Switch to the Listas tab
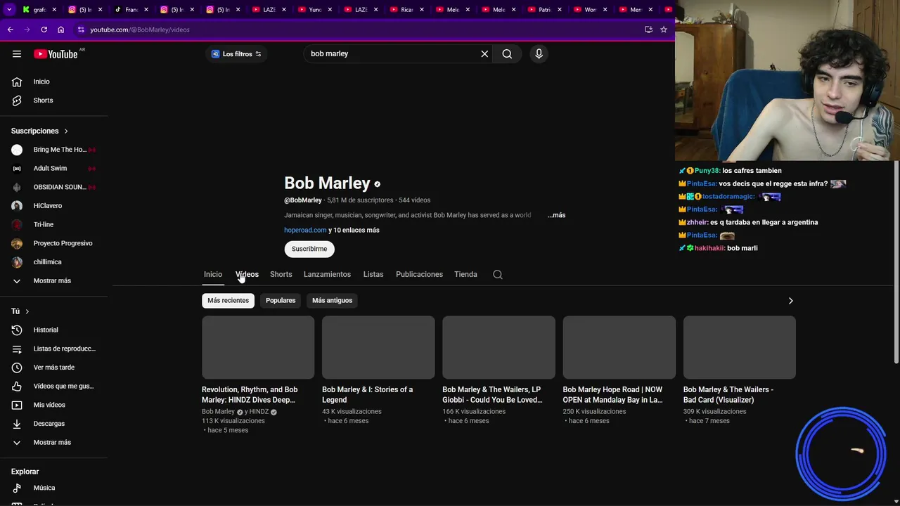900x506 pixels. point(373,275)
